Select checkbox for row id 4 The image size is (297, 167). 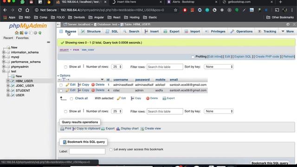61,91
